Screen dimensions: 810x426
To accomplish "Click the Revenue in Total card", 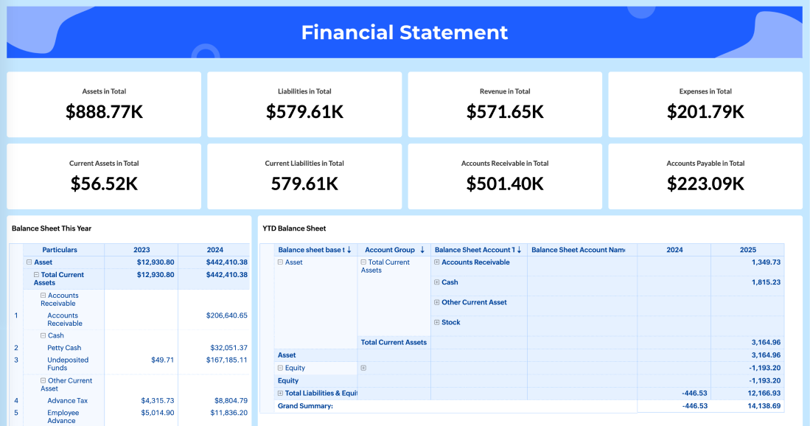I will click(x=504, y=104).
